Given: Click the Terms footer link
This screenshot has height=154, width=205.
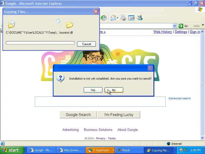Looking at the screenshot, I should (x=112, y=138).
